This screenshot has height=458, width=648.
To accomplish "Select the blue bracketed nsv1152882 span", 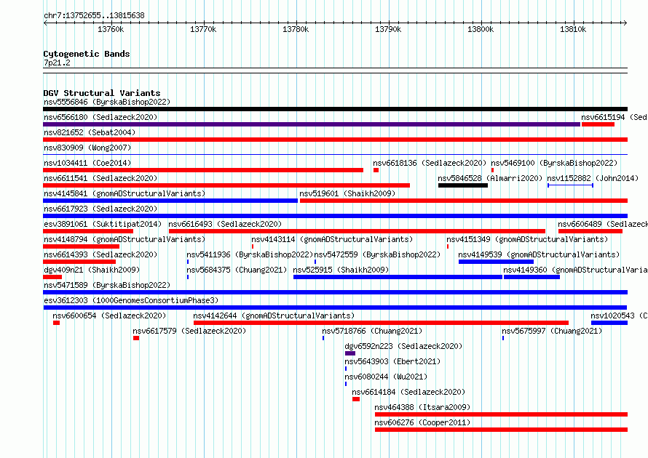I will (570, 185).
